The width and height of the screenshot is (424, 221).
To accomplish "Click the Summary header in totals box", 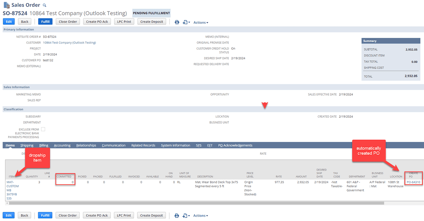I will click(x=391, y=41).
